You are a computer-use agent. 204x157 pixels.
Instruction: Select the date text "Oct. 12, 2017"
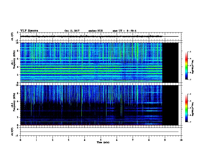click(72, 31)
